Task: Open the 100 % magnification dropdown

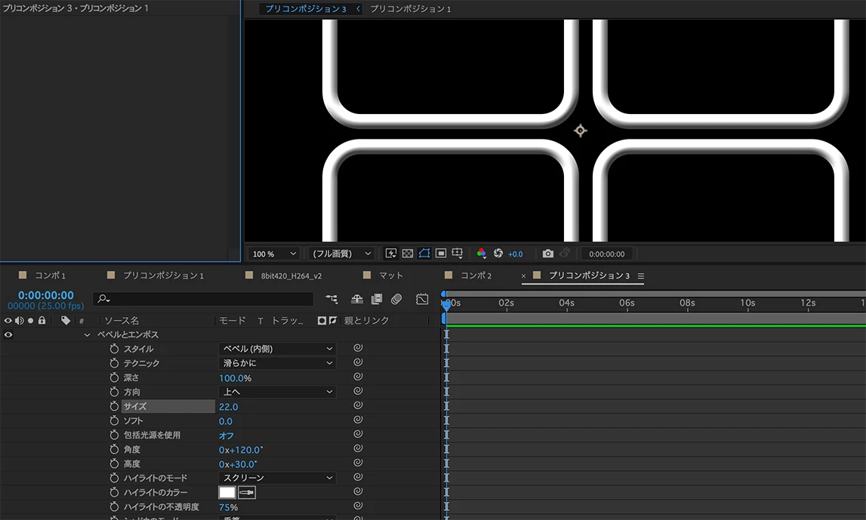Action: coord(274,254)
